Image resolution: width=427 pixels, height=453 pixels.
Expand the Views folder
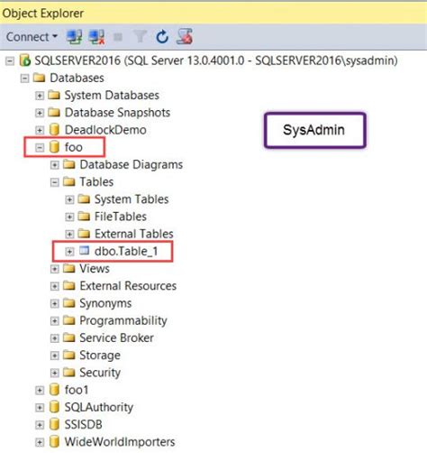pos(54,269)
